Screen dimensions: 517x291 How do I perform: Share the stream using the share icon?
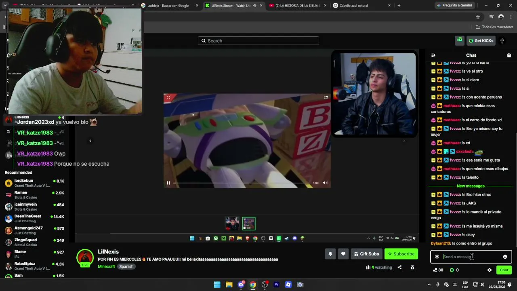(399, 267)
